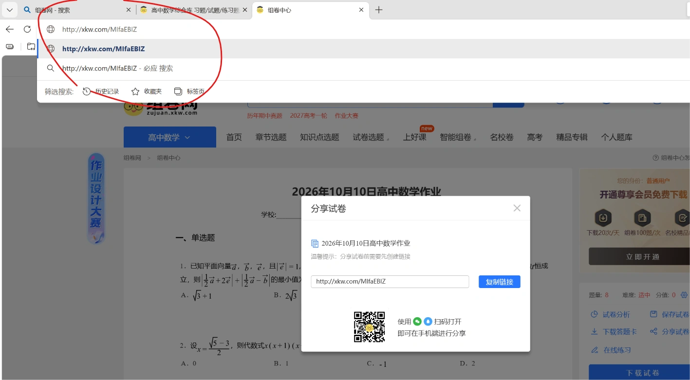The height and width of the screenshot is (380, 690).
Task: Close the 组卷网 - 搜索 tab
Action: point(129,10)
